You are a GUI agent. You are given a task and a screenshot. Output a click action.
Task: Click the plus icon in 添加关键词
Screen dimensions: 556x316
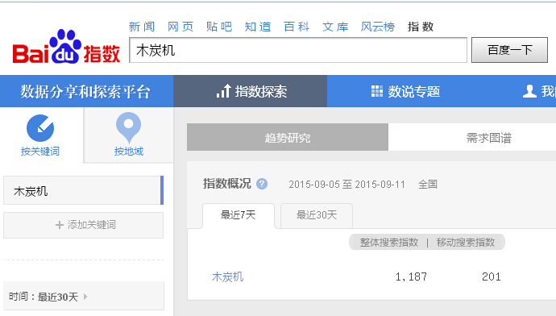tap(60, 225)
